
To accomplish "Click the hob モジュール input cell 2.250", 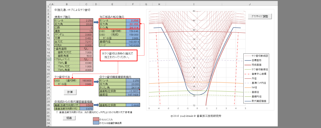I will point(86,20).
